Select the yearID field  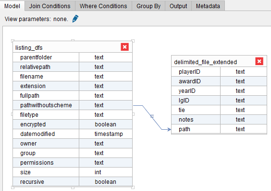tap(196, 91)
